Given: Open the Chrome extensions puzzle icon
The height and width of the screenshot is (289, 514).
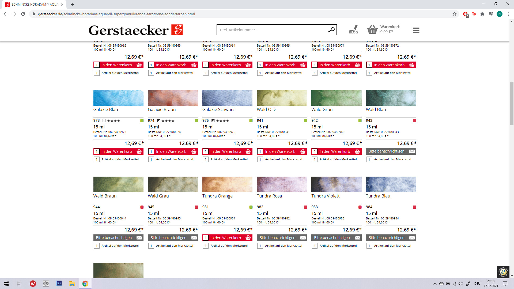Looking at the screenshot, I should pyautogui.click(x=482, y=14).
